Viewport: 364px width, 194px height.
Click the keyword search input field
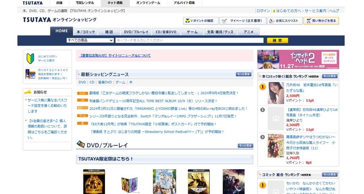[190, 40]
